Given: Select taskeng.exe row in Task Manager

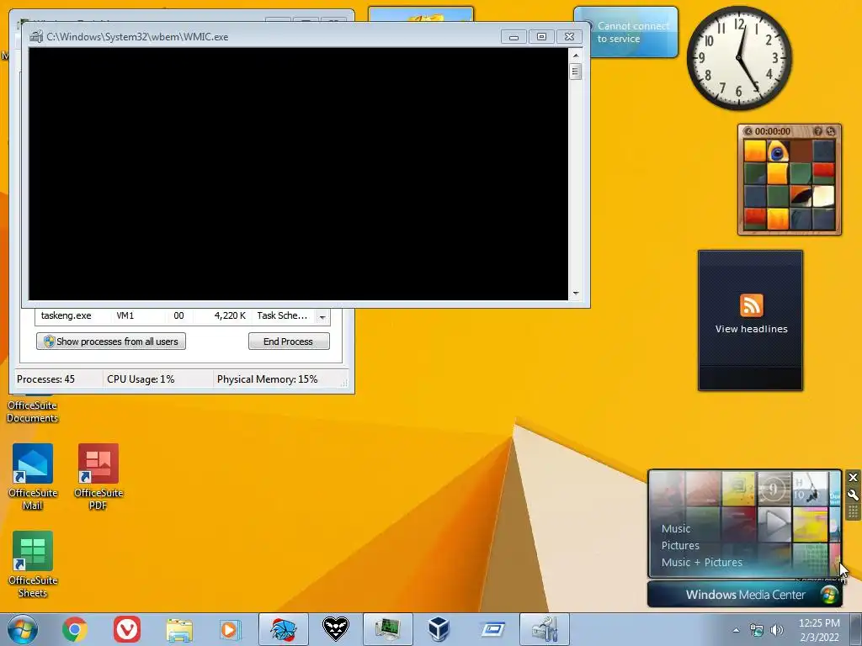Looking at the screenshot, I should 176,316.
